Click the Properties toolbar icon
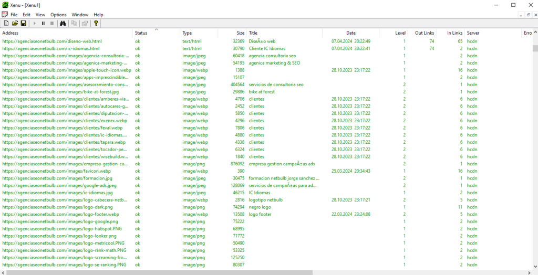The image size is (538, 275). tap(84, 24)
